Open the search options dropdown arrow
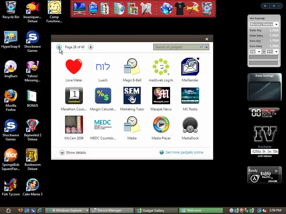This screenshot has width=286, height=214. (206, 47)
